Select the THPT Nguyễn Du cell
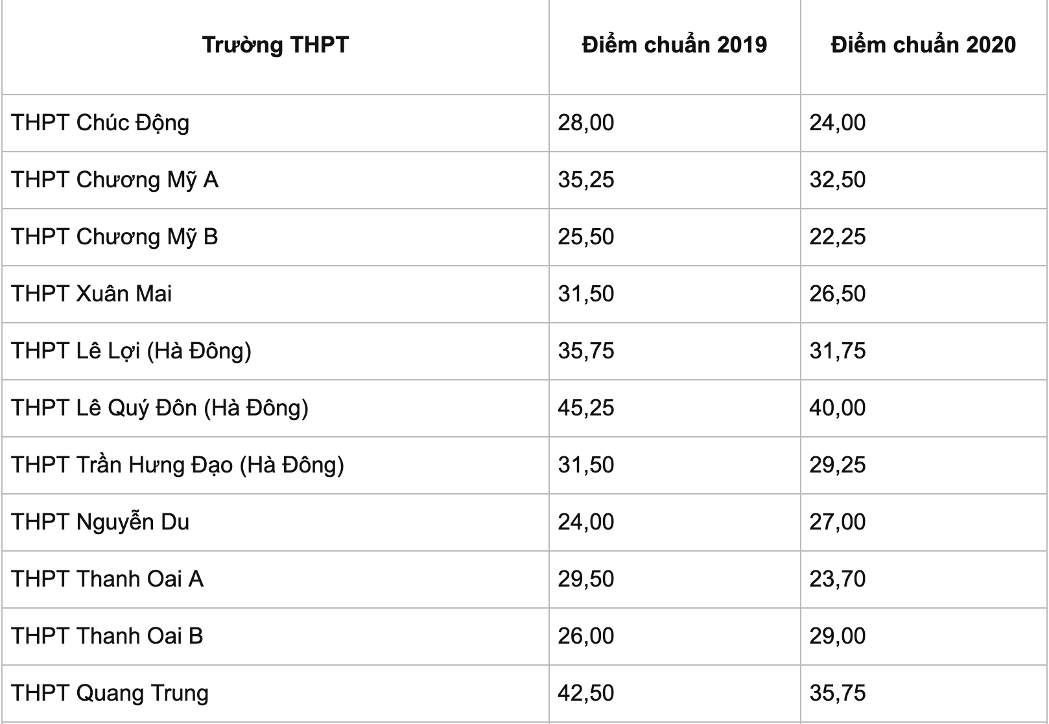 pos(100,522)
